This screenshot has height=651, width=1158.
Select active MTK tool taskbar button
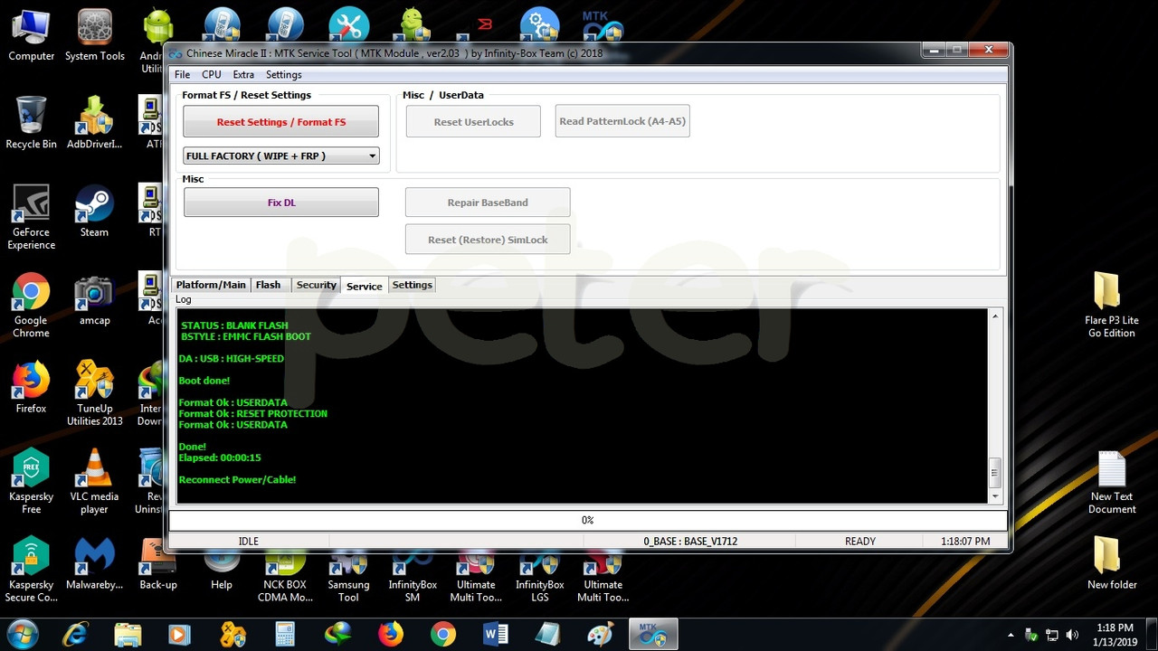(653, 635)
